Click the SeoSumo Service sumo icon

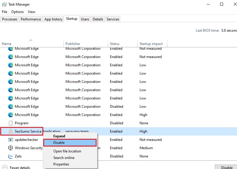[11, 131]
